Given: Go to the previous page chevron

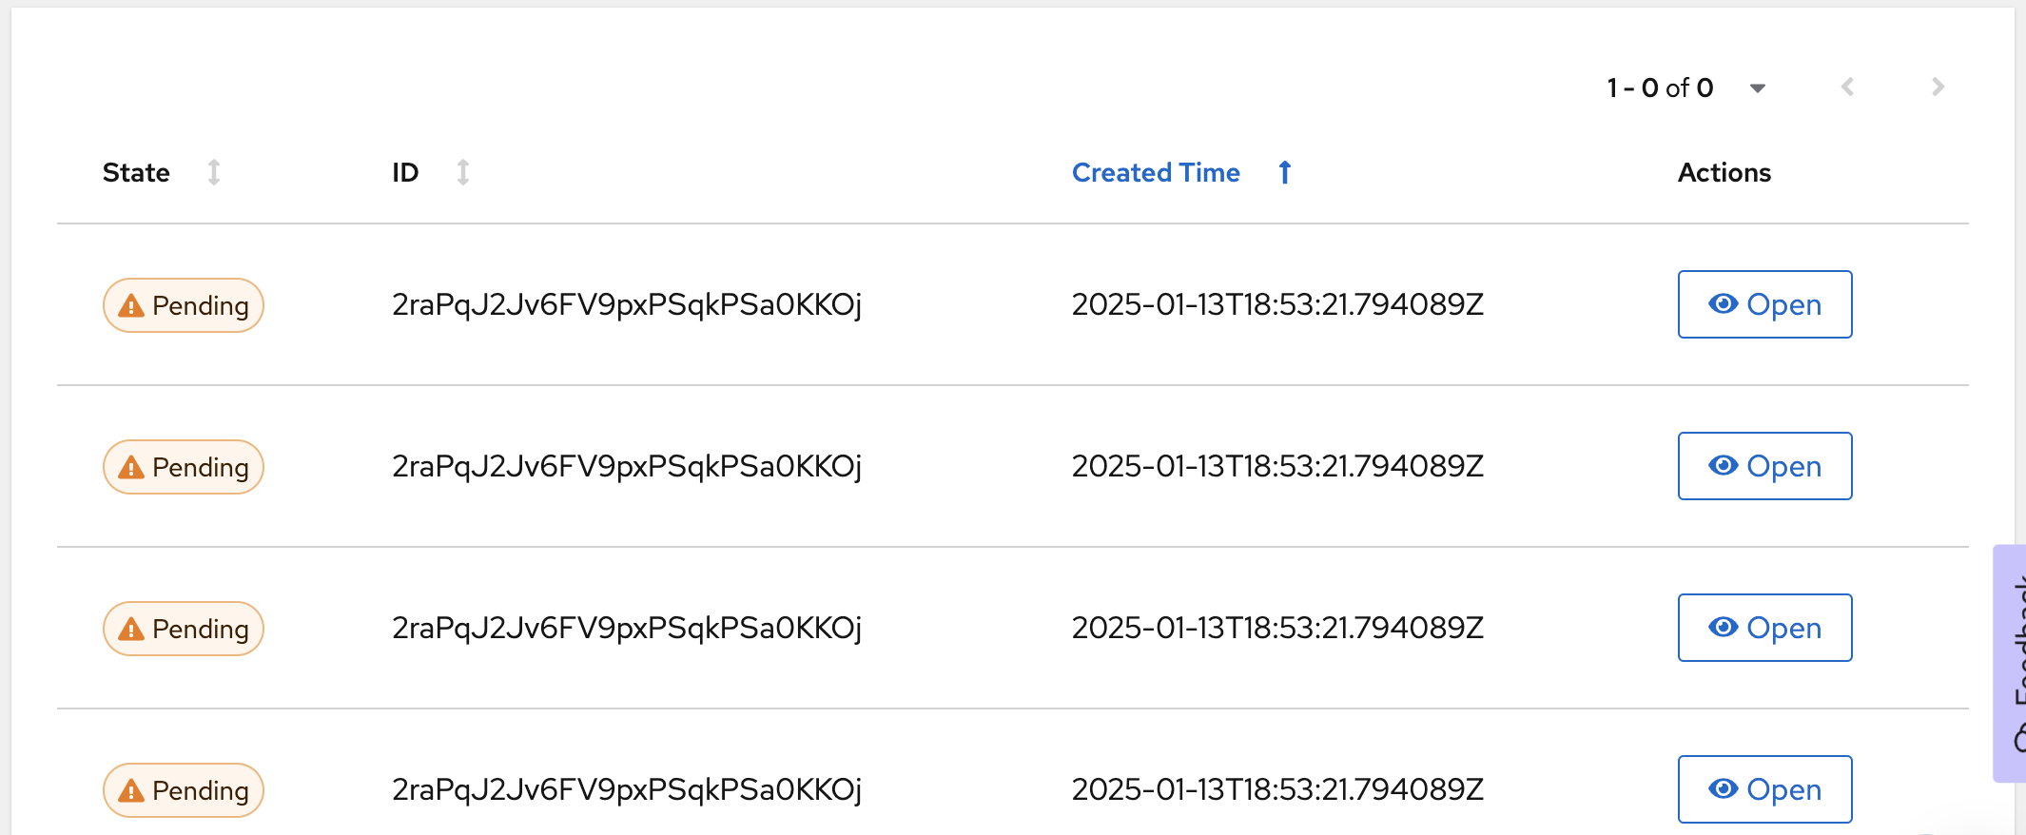Looking at the screenshot, I should click(x=1847, y=87).
